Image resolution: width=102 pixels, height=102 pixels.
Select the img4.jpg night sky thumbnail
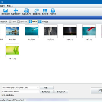click(x=70, y=31)
